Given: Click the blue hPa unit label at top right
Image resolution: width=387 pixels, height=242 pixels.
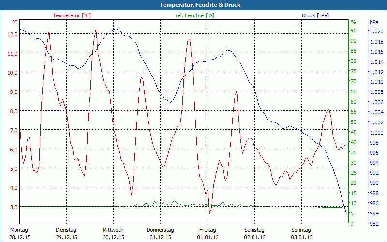Looking at the screenshot, I should pyautogui.click(x=374, y=23).
